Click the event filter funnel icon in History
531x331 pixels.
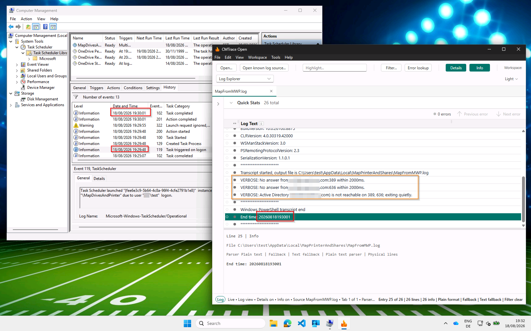click(76, 97)
